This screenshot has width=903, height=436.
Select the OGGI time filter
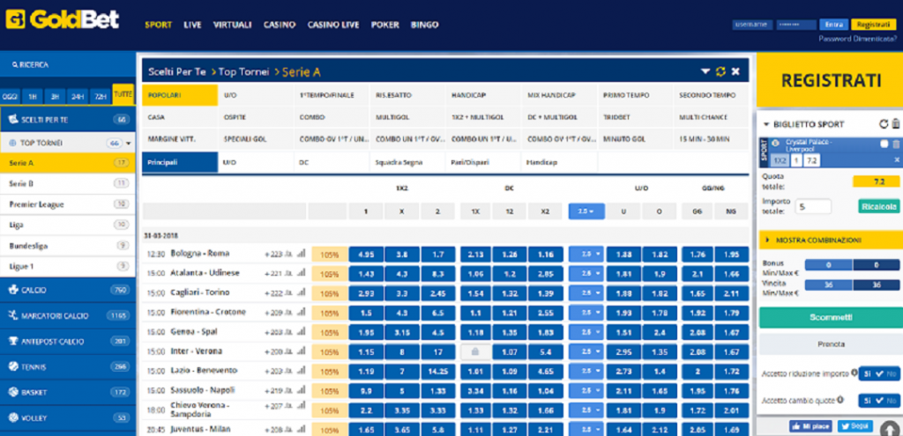(x=10, y=97)
